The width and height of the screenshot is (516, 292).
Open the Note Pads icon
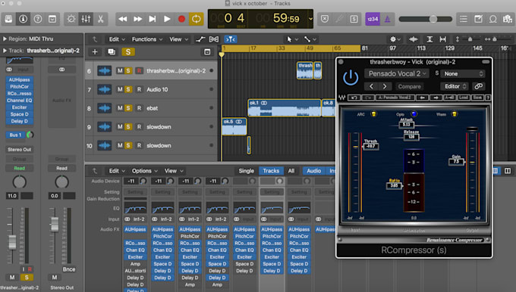[x=478, y=19]
